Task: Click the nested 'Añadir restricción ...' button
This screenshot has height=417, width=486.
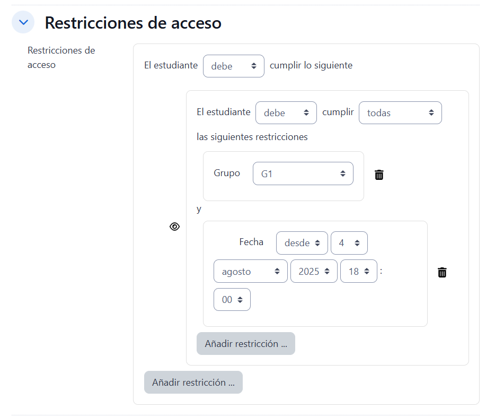Action: (245, 344)
